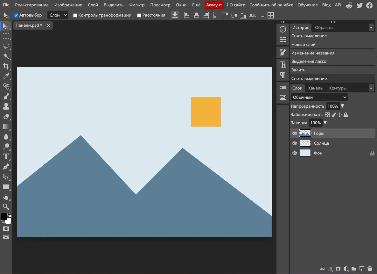The image size is (377, 274).
Task: Open the Обычный blend mode dropdown
Action: pyautogui.click(x=319, y=97)
